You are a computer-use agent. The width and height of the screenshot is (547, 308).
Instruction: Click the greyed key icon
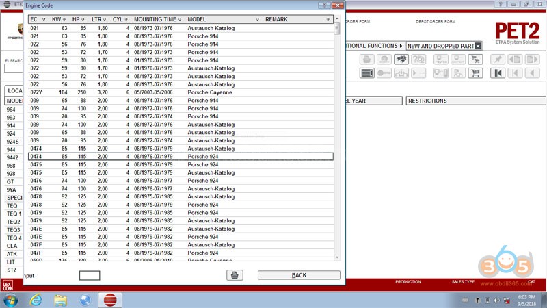click(x=384, y=73)
